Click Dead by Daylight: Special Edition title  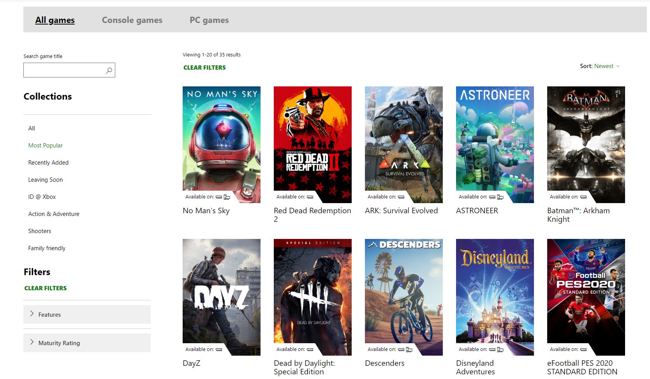pyautogui.click(x=304, y=367)
